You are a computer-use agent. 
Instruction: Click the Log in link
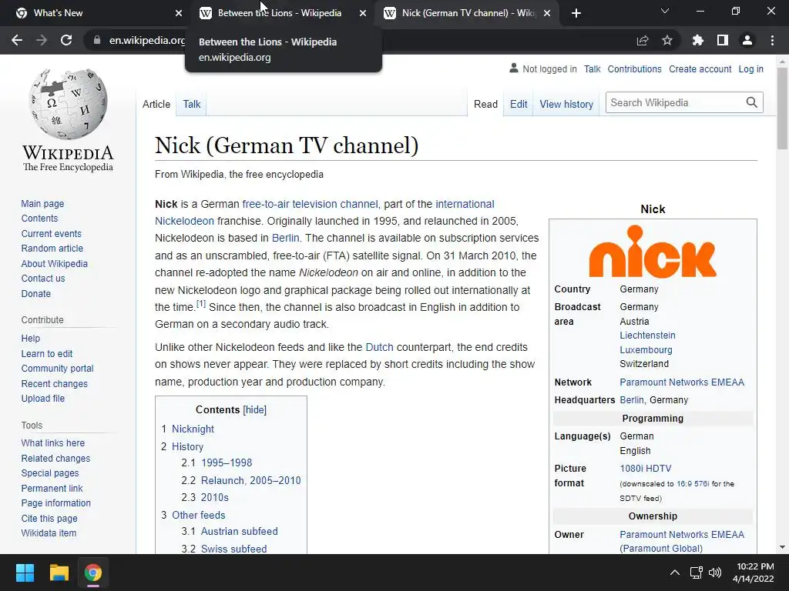pos(750,68)
